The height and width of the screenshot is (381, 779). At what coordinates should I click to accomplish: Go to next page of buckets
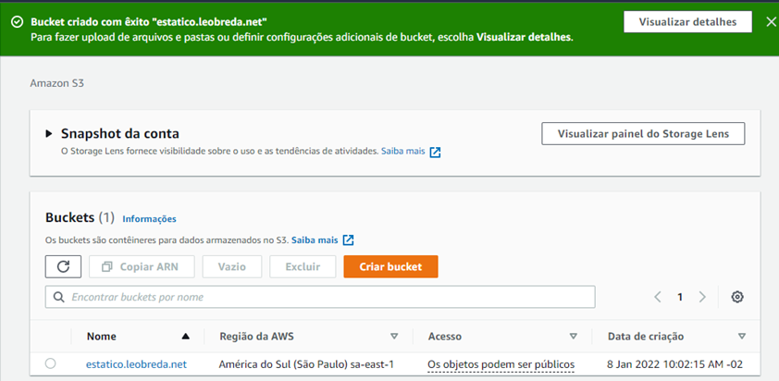[x=702, y=297]
